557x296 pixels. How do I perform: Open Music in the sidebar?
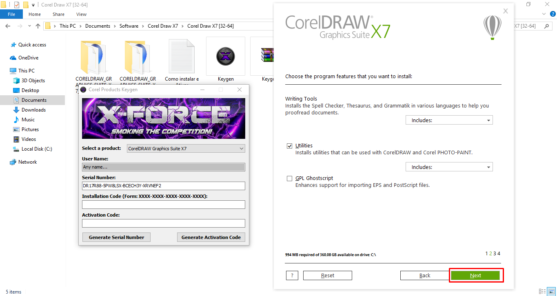pos(28,120)
